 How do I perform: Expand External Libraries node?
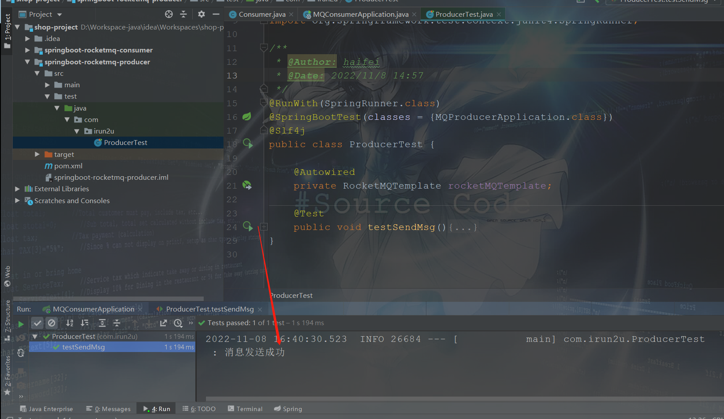17,189
